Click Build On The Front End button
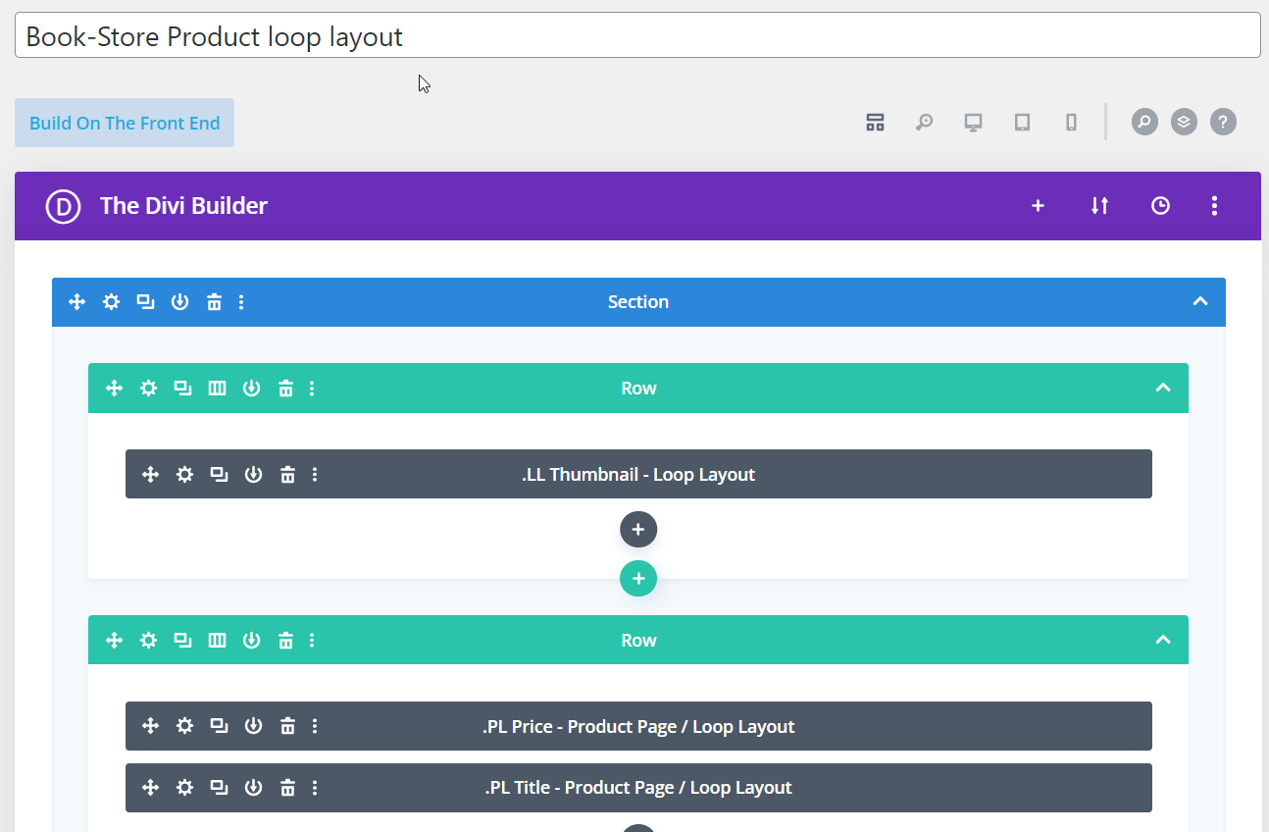The height and width of the screenshot is (832, 1269). point(125,123)
